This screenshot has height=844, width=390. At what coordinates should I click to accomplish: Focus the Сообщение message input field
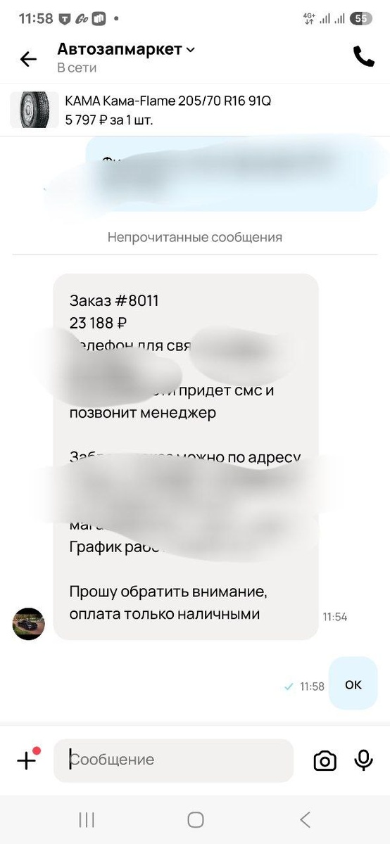pos(173,760)
